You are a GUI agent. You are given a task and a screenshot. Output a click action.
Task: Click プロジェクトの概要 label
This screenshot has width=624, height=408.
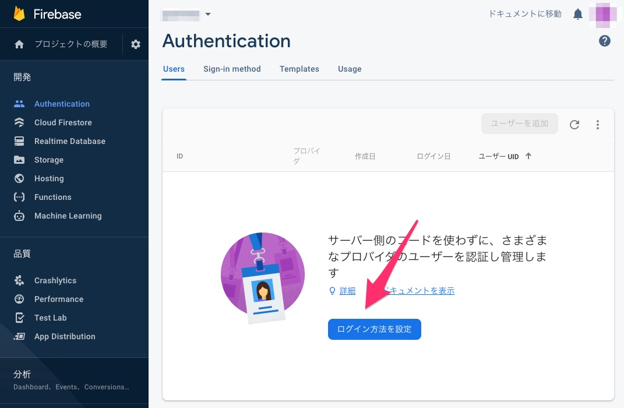tap(71, 44)
